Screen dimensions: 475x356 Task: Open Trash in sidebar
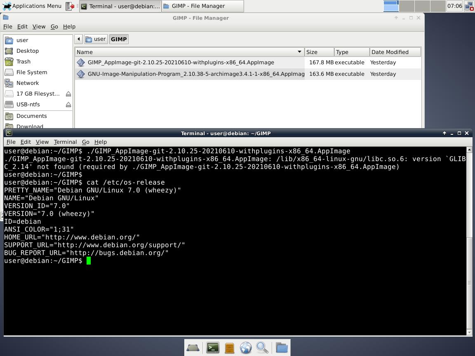(x=38, y=61)
